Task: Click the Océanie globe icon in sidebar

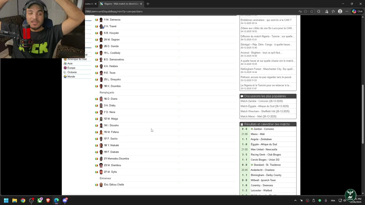Action: (x=65, y=72)
